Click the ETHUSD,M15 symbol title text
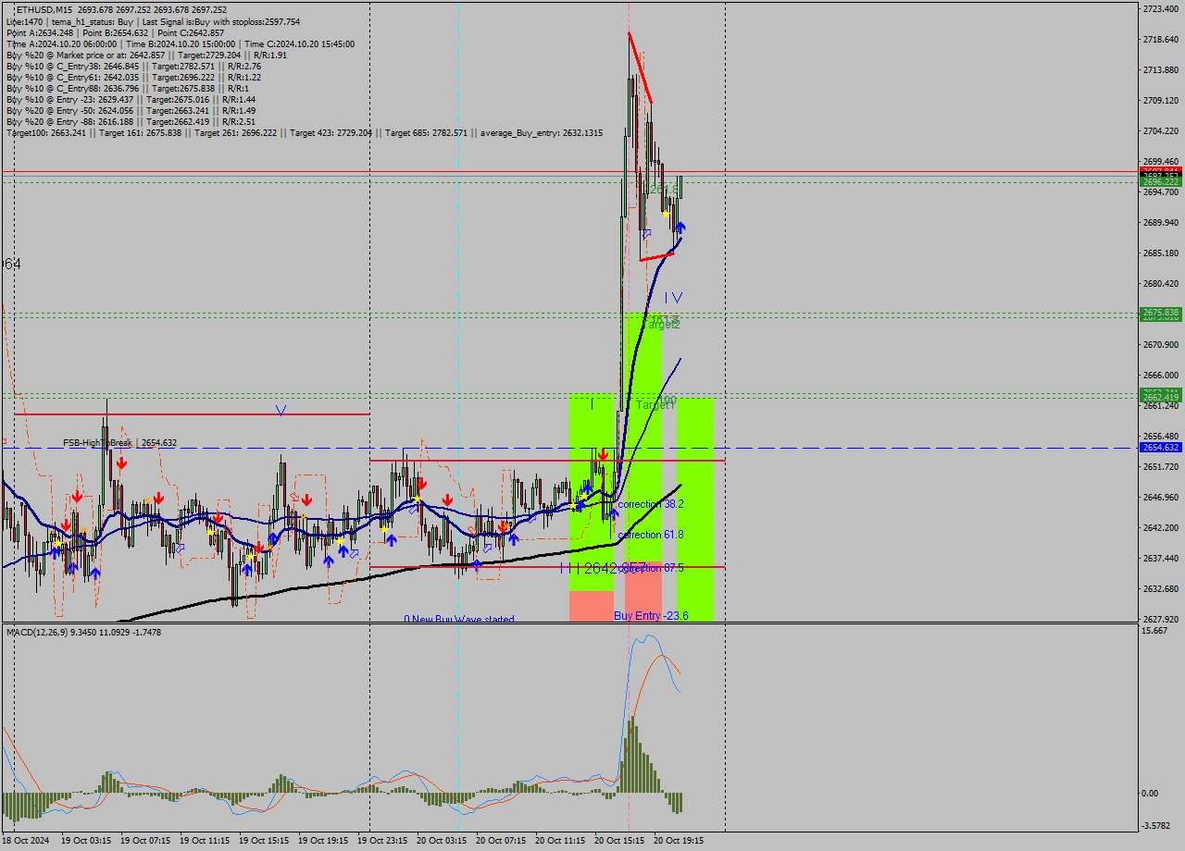Viewport: 1185px width, 851px height. 45,9
